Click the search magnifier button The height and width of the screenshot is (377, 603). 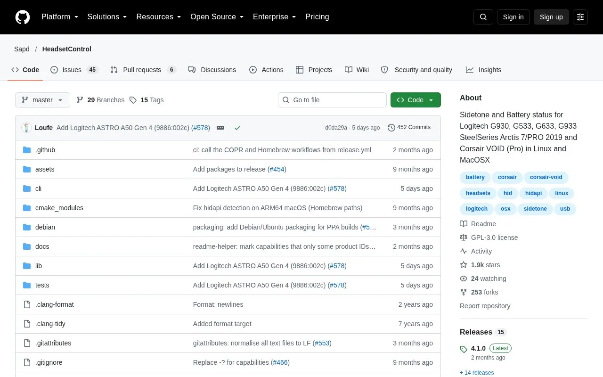(x=483, y=17)
